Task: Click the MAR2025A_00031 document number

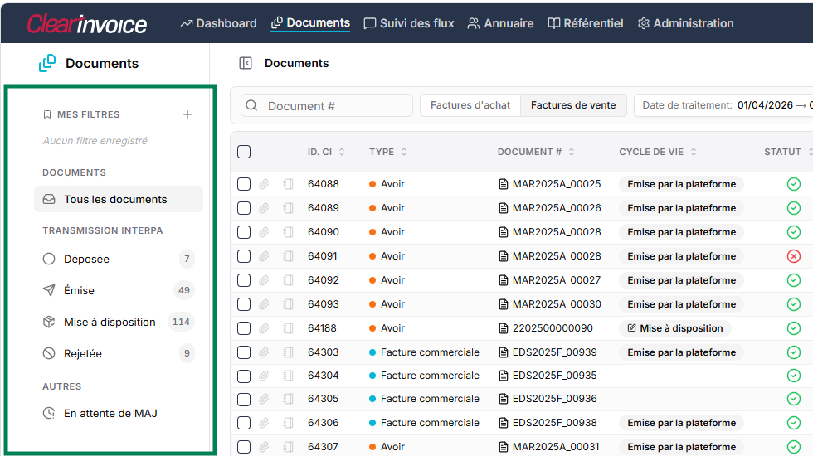Action: pyautogui.click(x=556, y=447)
